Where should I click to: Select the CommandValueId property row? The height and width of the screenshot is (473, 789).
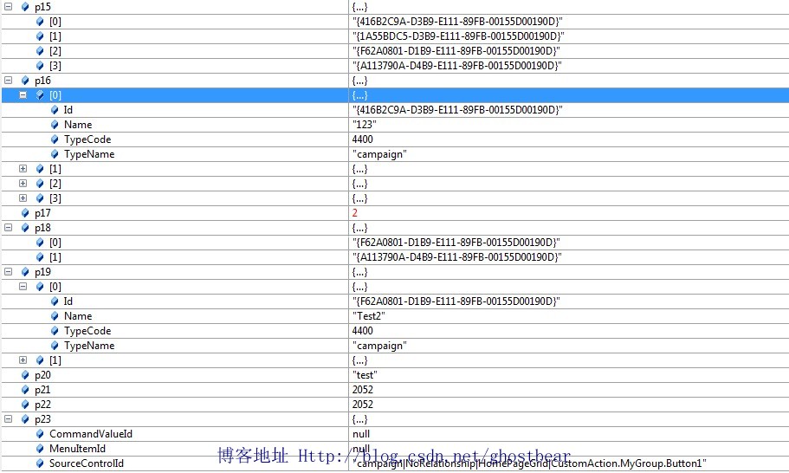click(91, 434)
